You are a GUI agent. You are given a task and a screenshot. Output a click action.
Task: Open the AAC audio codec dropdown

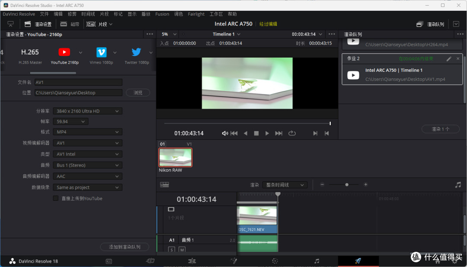87,177
